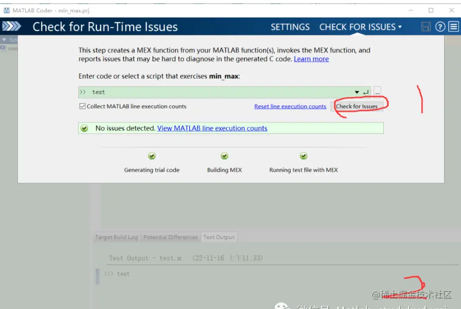The width and height of the screenshot is (461, 309).
Task: Minimize the MATLAB Coder window
Action: tap(411, 10)
